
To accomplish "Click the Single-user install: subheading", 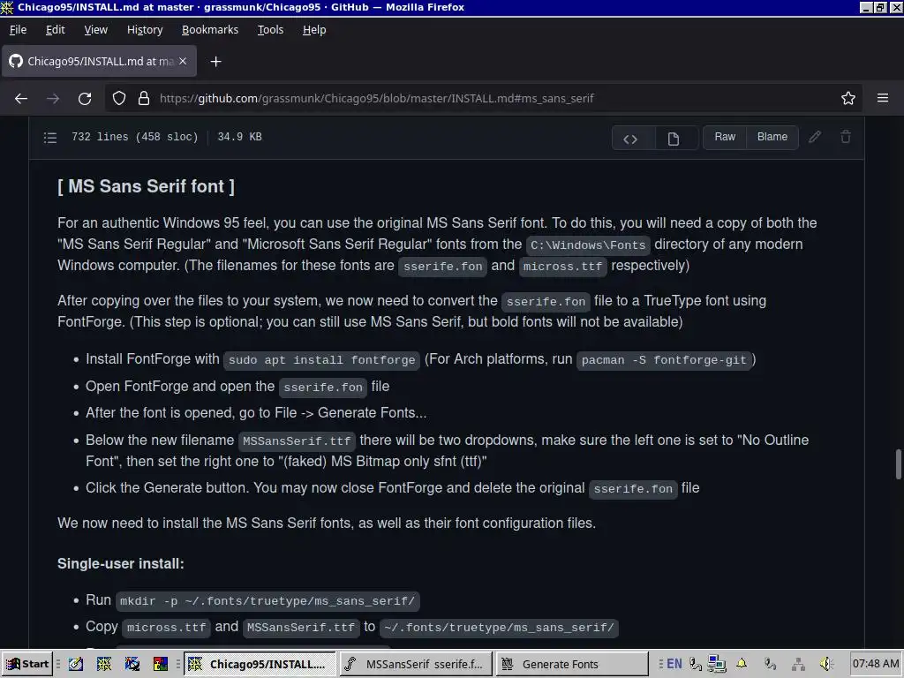I will [120, 564].
